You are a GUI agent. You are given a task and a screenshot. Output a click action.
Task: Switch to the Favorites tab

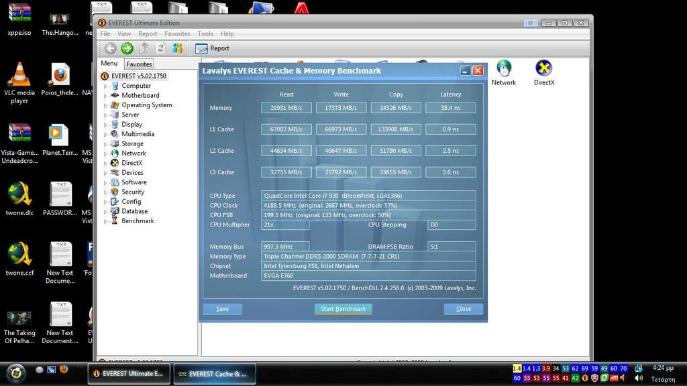pos(139,64)
